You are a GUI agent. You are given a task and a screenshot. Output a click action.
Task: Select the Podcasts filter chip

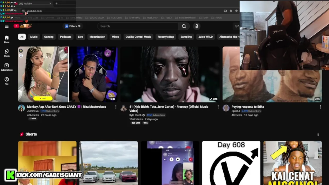pyautogui.click(x=66, y=37)
